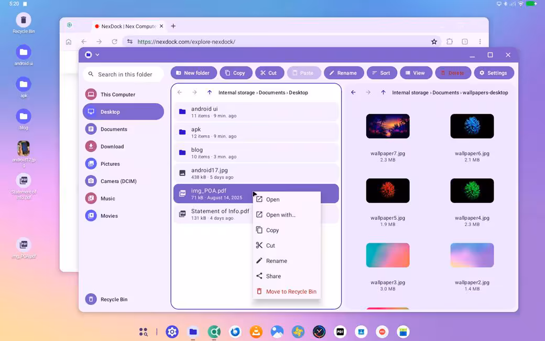This screenshot has width=545, height=341.
Task: Select Documents in sidebar
Action: point(123,129)
